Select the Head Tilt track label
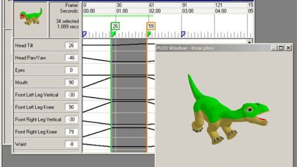Screen dimensions: 297x167 (24, 45)
